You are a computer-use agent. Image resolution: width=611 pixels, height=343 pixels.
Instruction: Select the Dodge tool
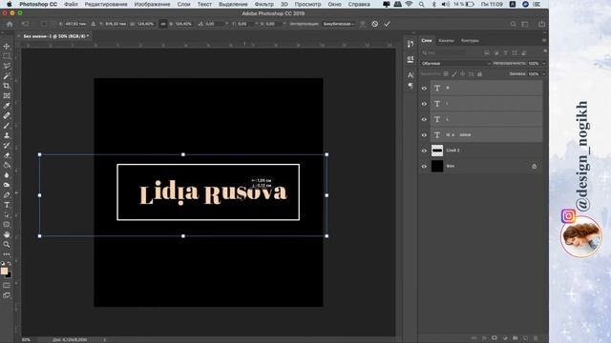[7, 185]
